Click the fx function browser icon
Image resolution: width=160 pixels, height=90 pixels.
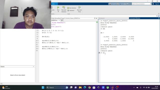pyautogui.click(x=99, y=53)
